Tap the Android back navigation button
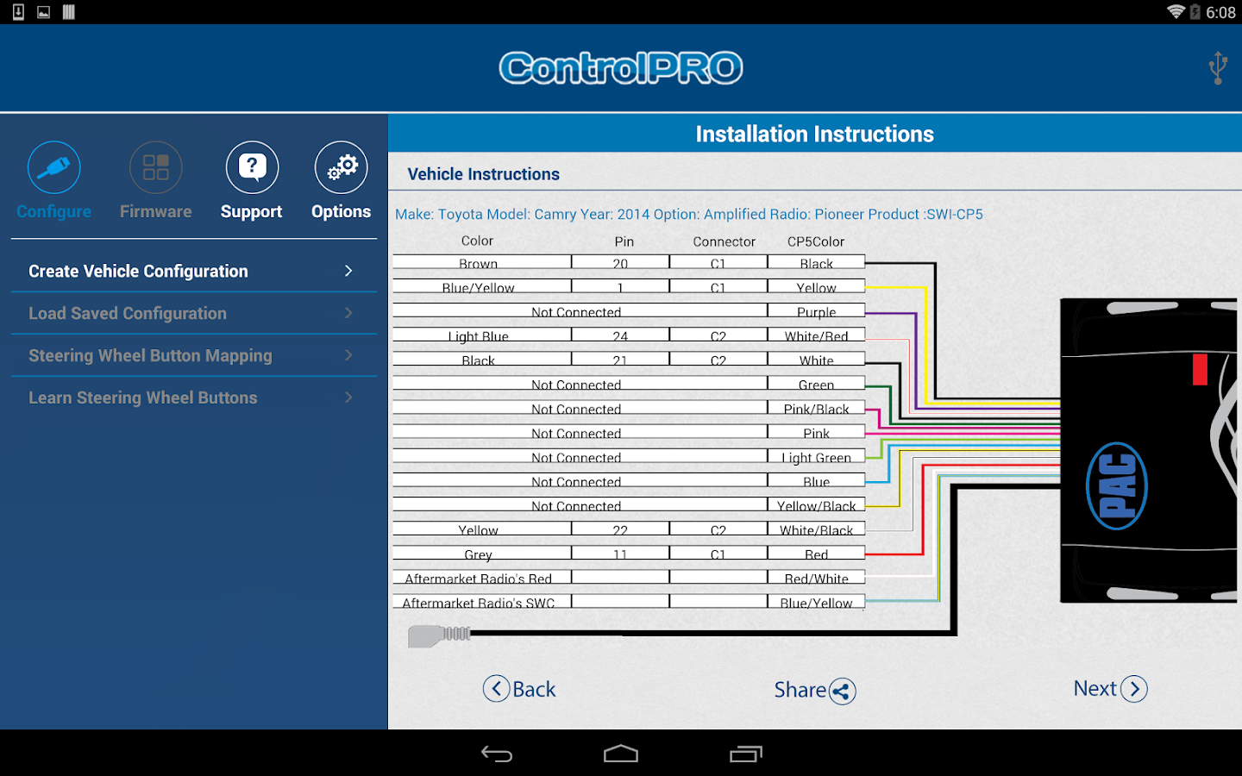The height and width of the screenshot is (776, 1242). tap(497, 754)
